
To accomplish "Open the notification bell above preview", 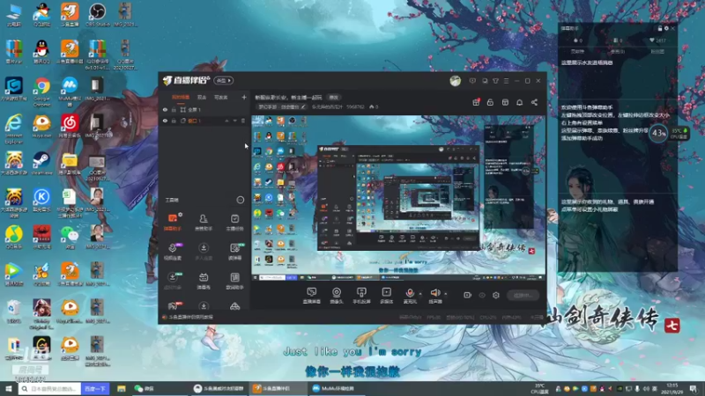I will [x=519, y=102].
